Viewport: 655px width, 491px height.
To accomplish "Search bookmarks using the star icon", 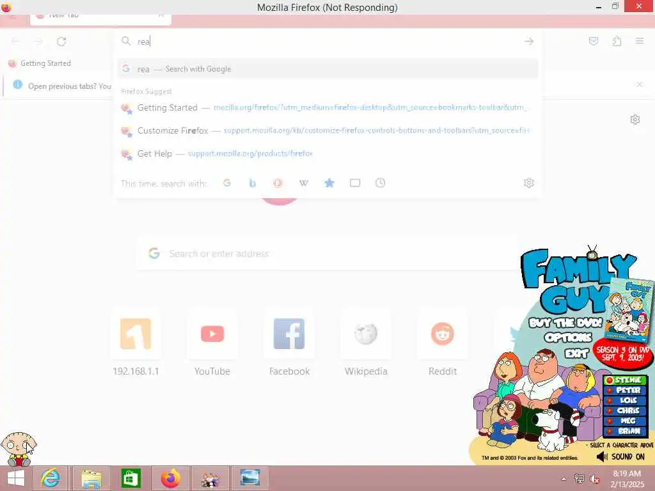I will coord(329,183).
